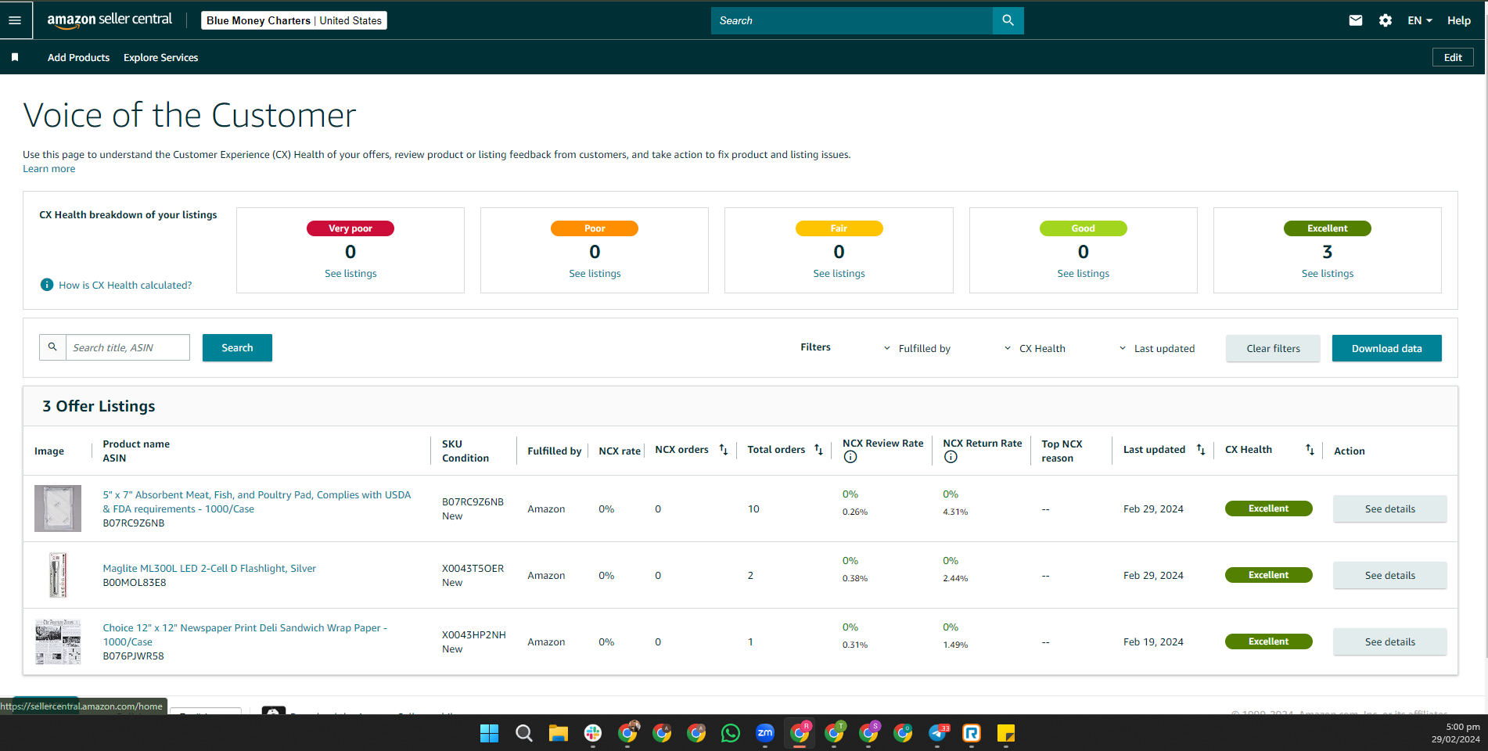Click the Download data button

1386,348
